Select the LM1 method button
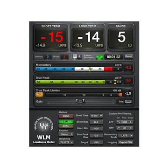Image resolution: width=168 pixels, height=168 pixels. pos(66,122)
